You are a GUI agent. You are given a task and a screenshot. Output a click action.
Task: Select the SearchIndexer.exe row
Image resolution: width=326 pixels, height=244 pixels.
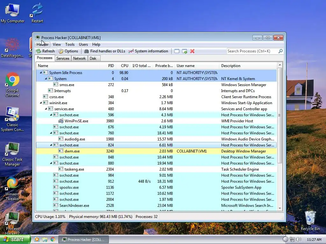pyautogui.click(x=156, y=206)
